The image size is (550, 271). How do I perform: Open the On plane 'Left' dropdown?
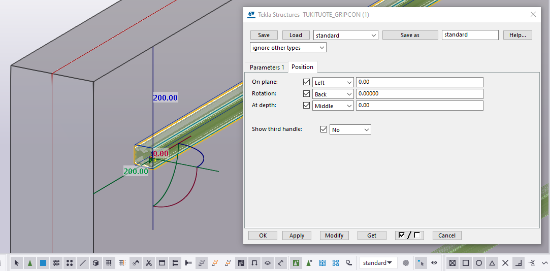(x=333, y=82)
